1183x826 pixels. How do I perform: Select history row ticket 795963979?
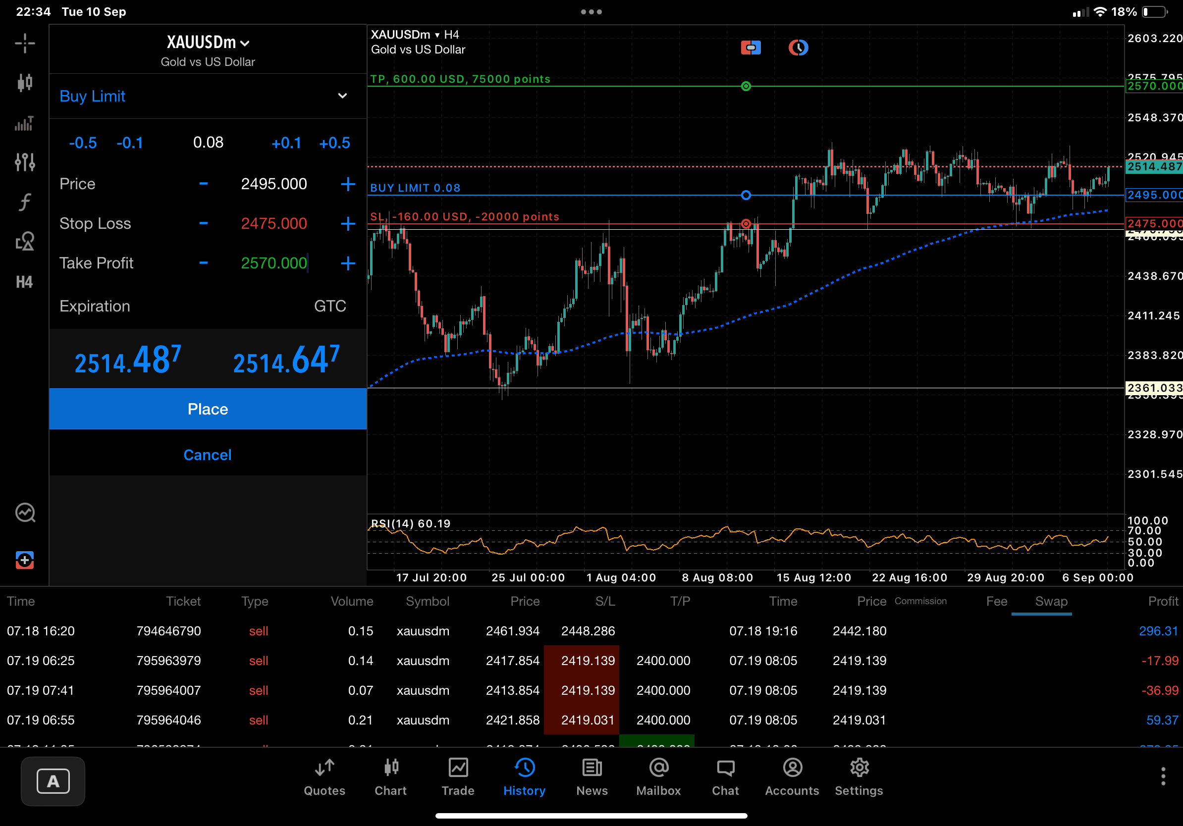pos(591,661)
